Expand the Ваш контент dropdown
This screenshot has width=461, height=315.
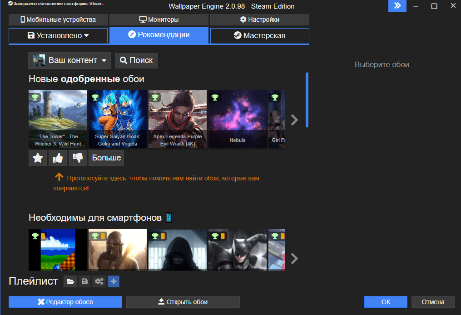point(69,60)
